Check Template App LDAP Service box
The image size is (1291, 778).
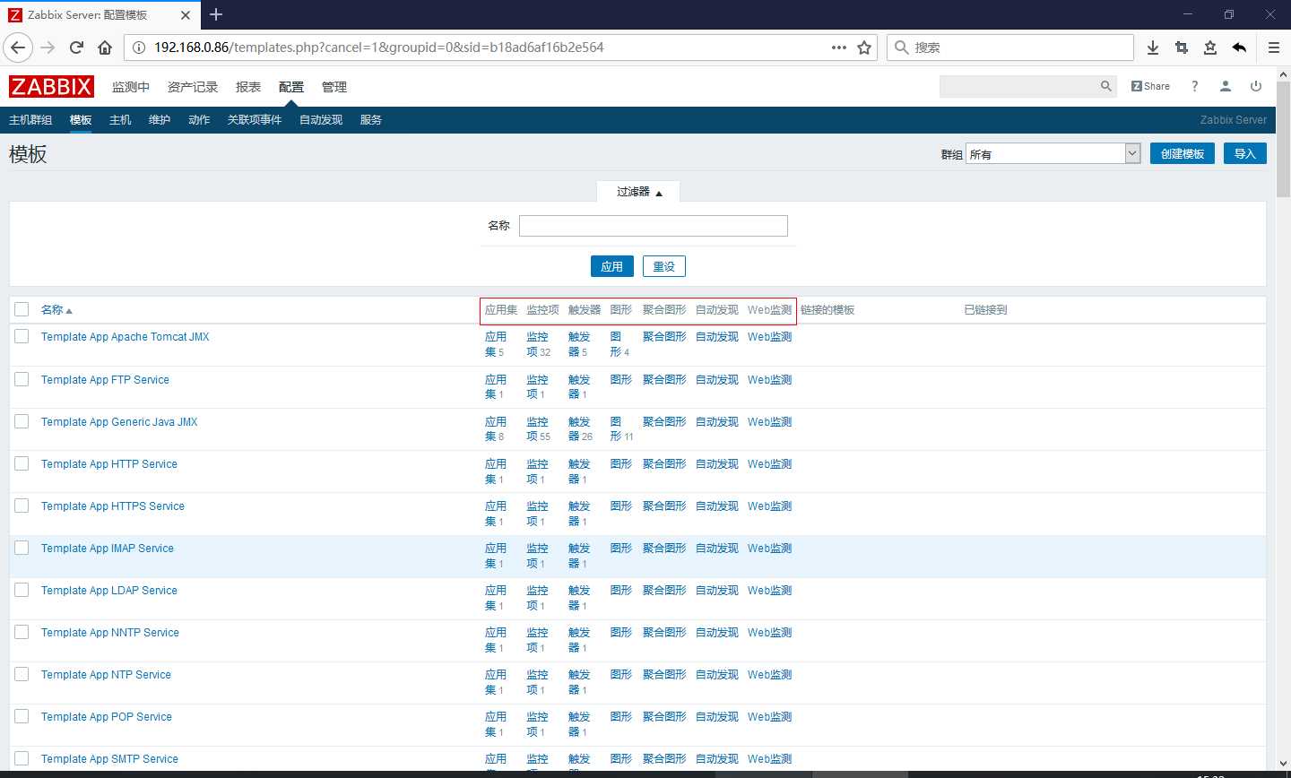pyautogui.click(x=22, y=590)
